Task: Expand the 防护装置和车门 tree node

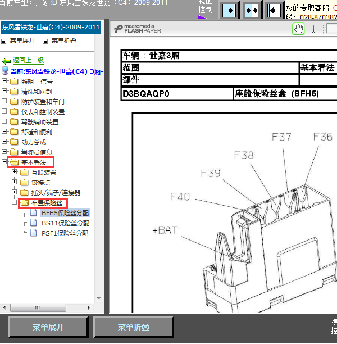Action: click(4, 101)
